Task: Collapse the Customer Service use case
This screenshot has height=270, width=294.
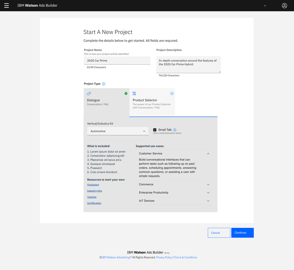Action: point(208,154)
